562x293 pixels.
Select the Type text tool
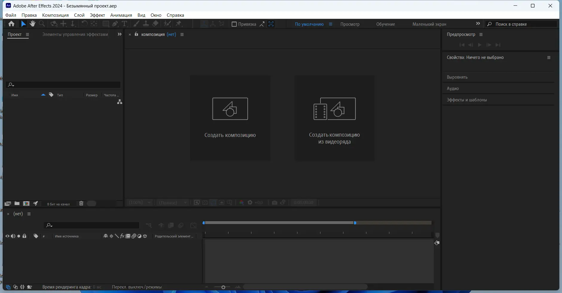[124, 24]
